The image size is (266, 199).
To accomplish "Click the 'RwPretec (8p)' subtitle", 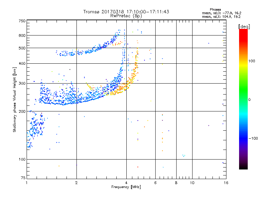I will pos(126,16).
